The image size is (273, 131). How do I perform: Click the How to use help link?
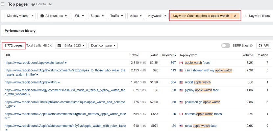point(42,4)
